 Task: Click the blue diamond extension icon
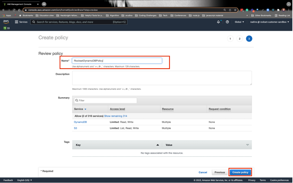[257, 10]
